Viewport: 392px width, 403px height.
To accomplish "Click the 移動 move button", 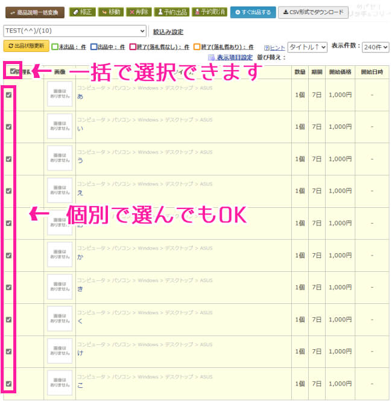I will click(x=110, y=12).
